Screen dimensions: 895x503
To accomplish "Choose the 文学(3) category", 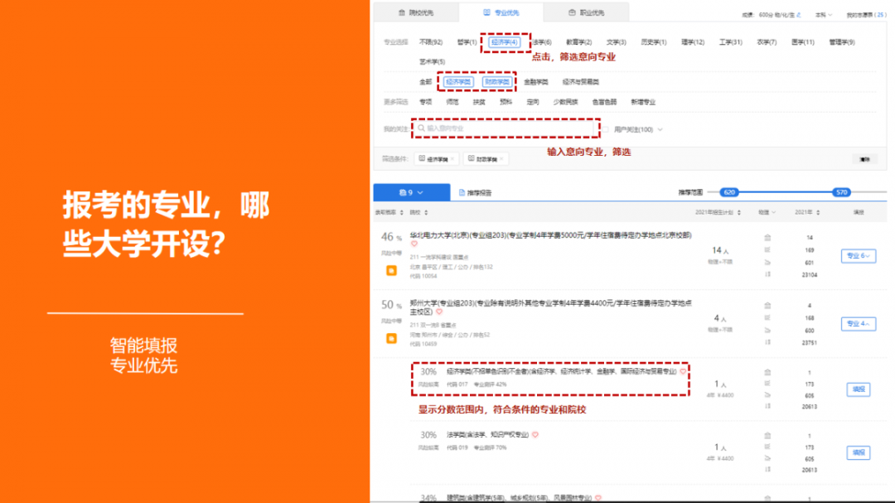I will [x=616, y=42].
